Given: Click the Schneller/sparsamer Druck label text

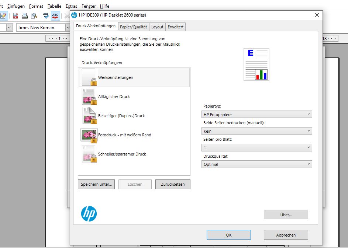Looking at the screenshot, I should tap(122, 154).
